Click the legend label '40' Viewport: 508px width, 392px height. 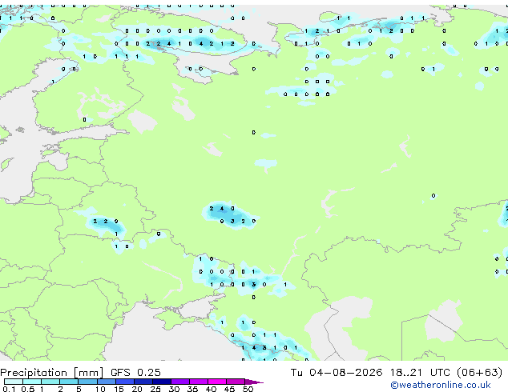click(x=211, y=389)
